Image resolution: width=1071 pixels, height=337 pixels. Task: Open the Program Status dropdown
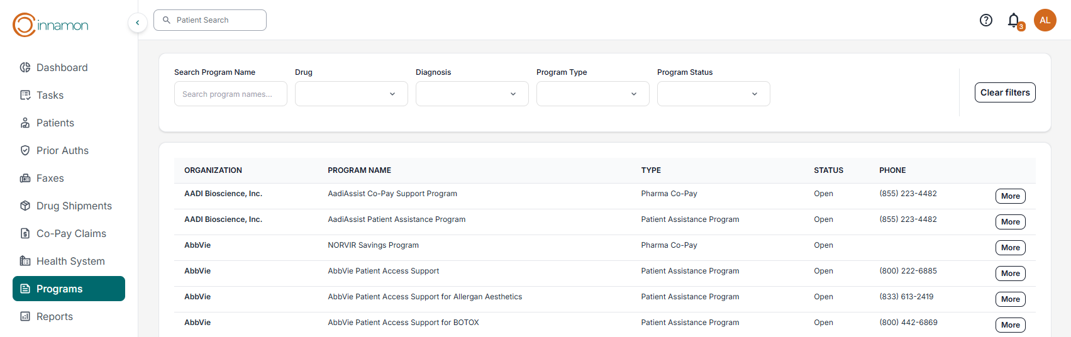point(713,94)
